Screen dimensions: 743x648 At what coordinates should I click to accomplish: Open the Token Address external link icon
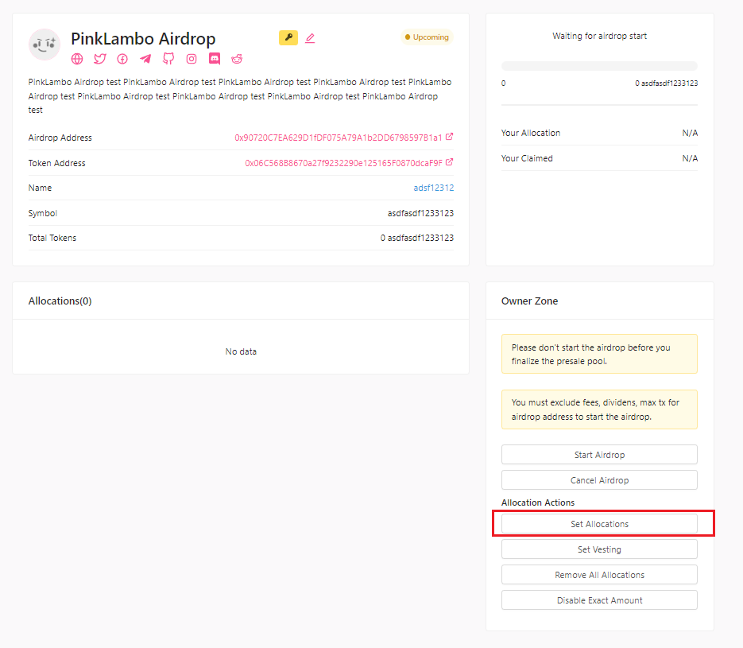pyautogui.click(x=449, y=162)
